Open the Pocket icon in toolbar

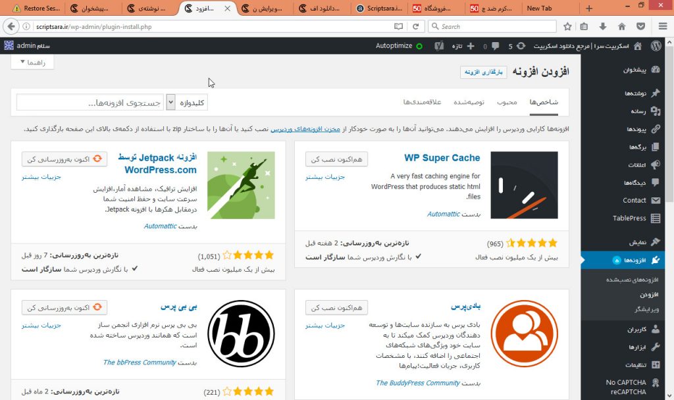(x=640, y=26)
